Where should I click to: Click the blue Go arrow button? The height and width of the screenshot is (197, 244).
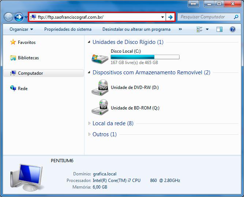pos(170,17)
